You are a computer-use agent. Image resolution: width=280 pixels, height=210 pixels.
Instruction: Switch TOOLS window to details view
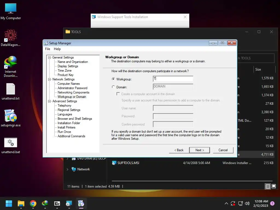click(x=268, y=186)
